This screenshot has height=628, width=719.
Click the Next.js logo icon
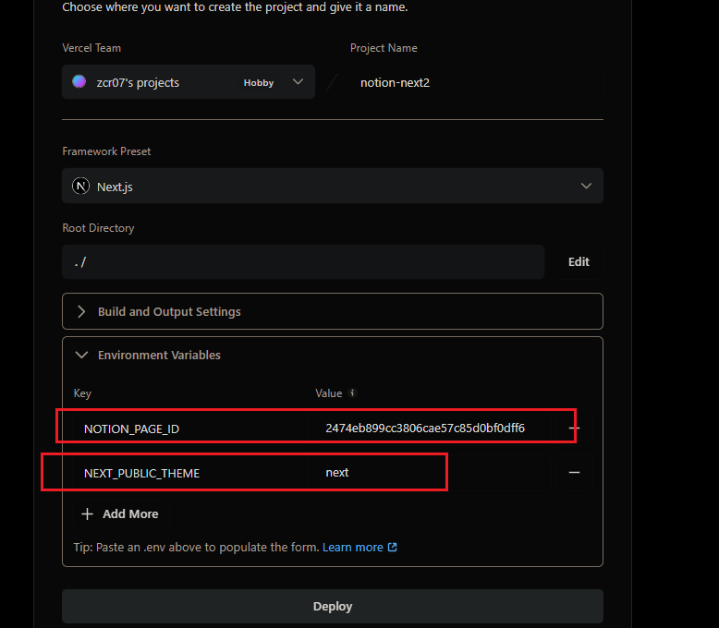coord(81,187)
